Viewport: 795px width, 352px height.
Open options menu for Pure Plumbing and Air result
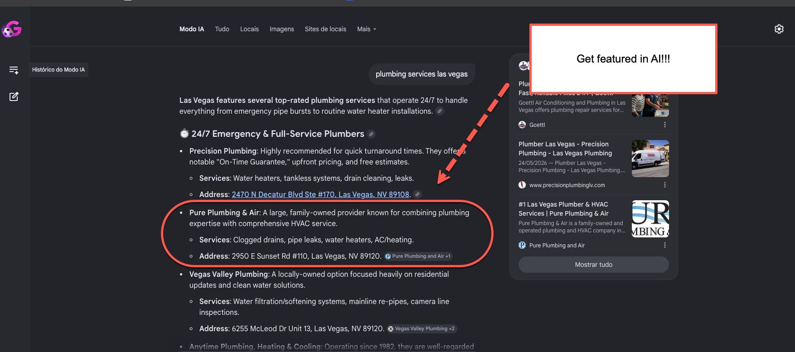(664, 245)
